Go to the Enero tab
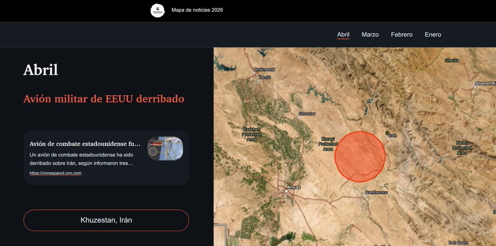Screen dimensions: 496x246 click(x=433, y=35)
